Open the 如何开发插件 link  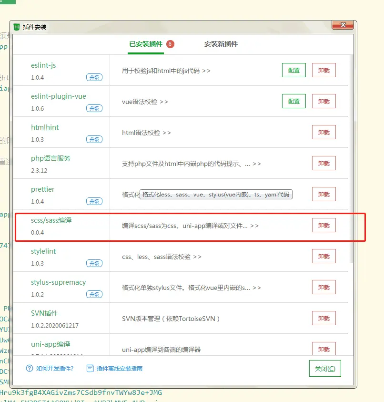click(55, 368)
